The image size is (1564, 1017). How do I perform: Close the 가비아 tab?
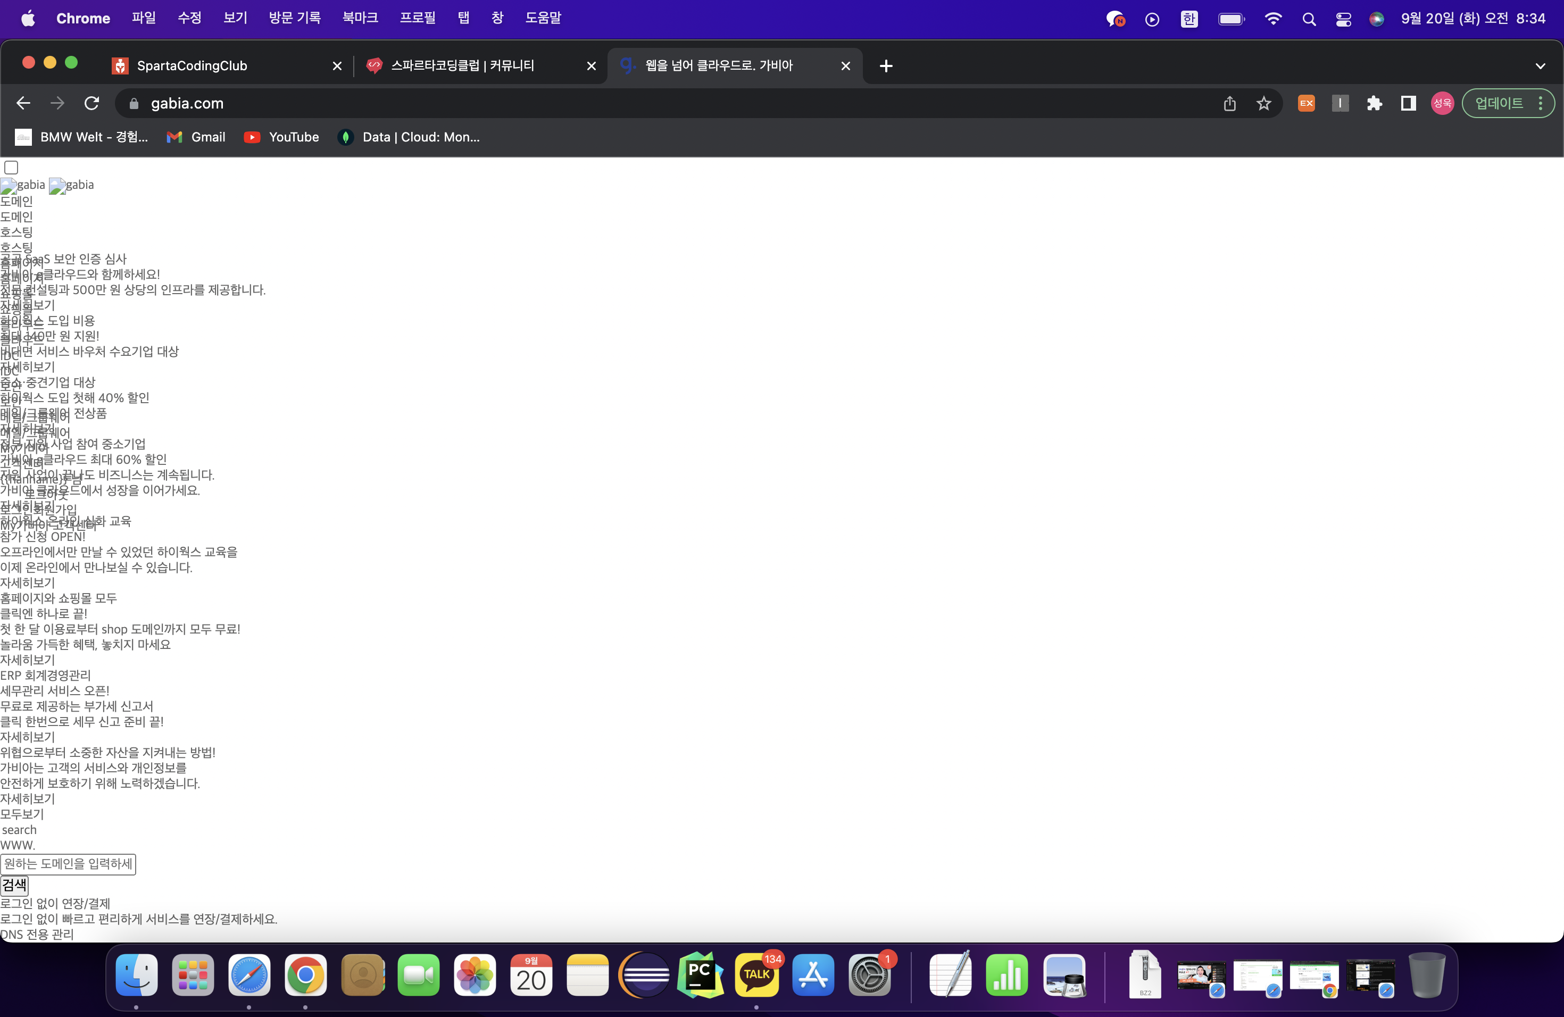tap(846, 66)
